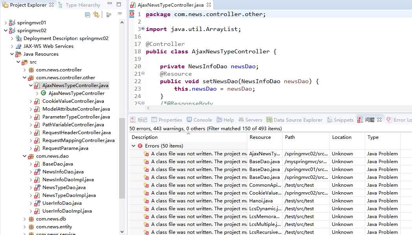412x235 pixels.
Task: Sort problems by Path column
Action: (306, 137)
